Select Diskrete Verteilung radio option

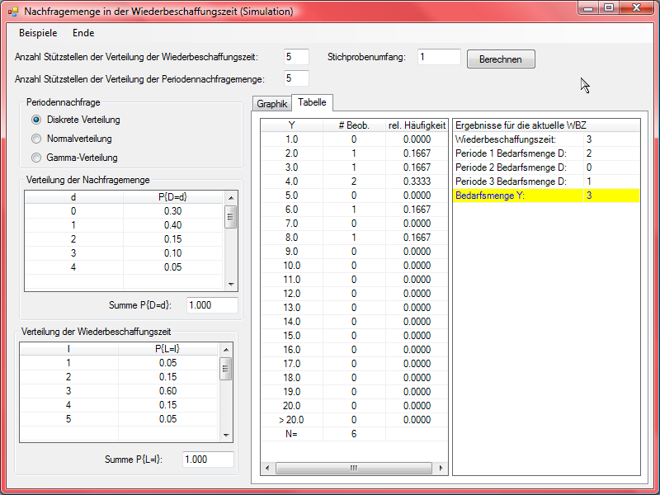(x=36, y=120)
